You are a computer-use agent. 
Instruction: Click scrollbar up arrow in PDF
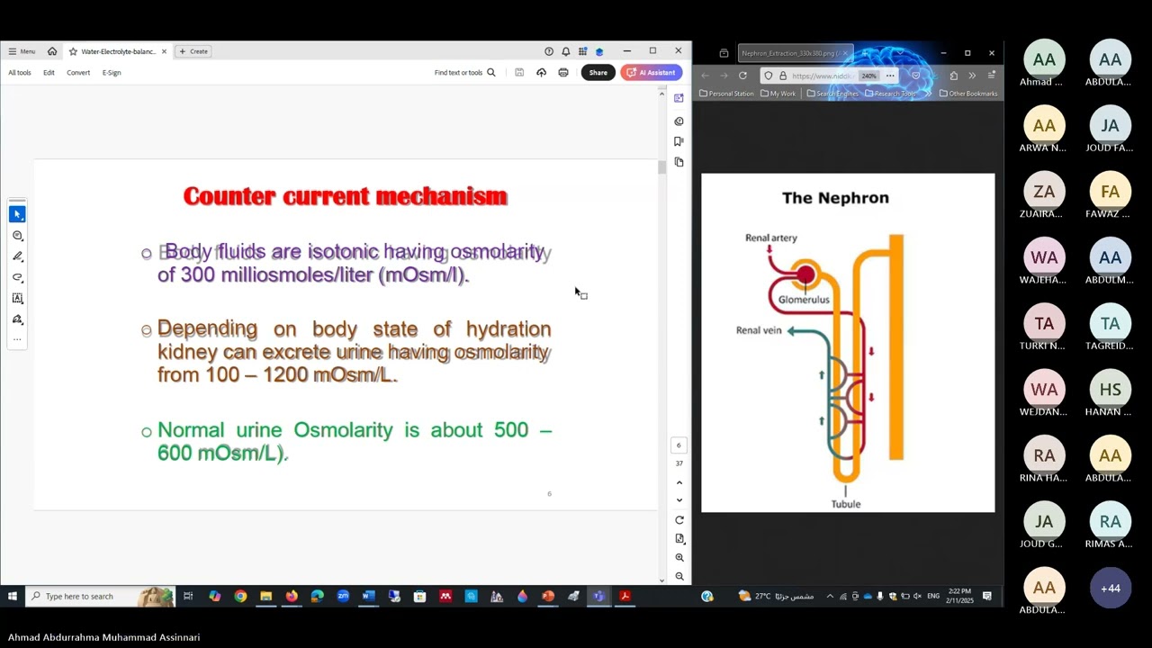tap(662, 93)
